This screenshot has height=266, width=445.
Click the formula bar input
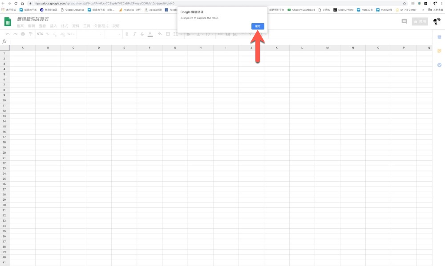pyautogui.click(x=221, y=42)
